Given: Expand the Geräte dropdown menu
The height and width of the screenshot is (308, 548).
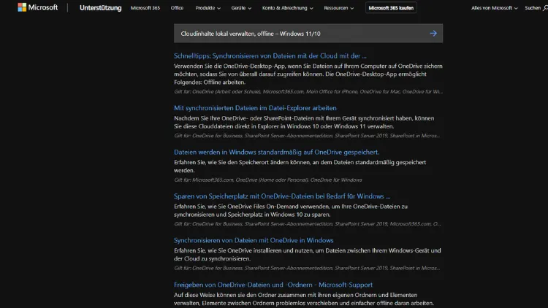Looking at the screenshot, I should tap(241, 8).
